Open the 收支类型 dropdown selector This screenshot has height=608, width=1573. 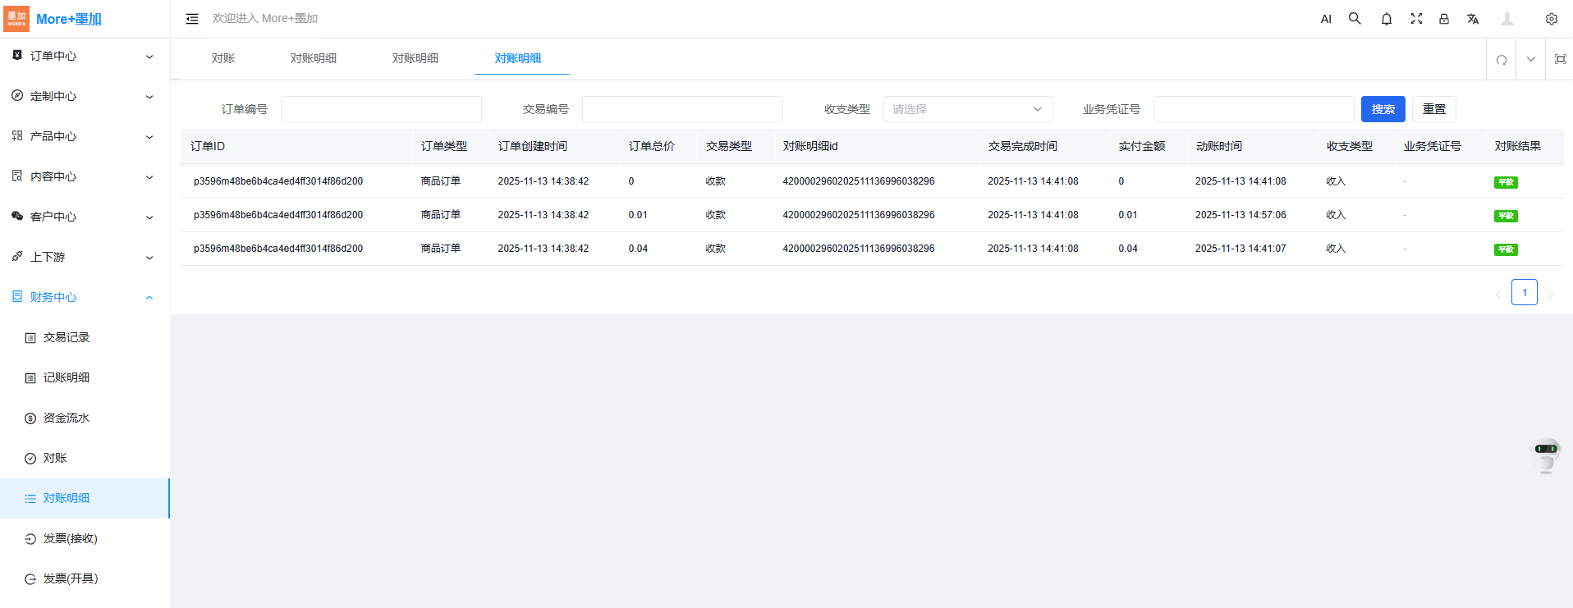pyautogui.click(x=967, y=109)
